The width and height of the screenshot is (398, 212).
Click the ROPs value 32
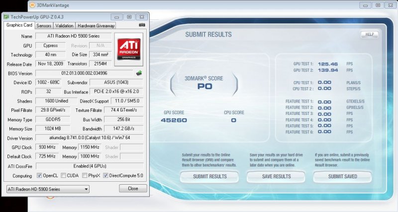coord(48,92)
